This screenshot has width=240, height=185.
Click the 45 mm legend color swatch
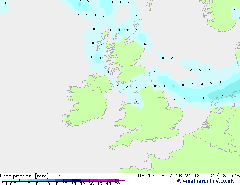coord(111,180)
